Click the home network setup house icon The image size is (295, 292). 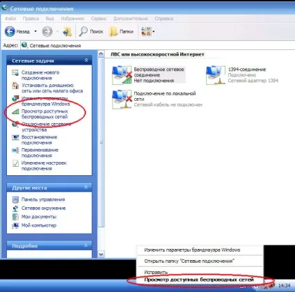pyautogui.click(x=15, y=86)
